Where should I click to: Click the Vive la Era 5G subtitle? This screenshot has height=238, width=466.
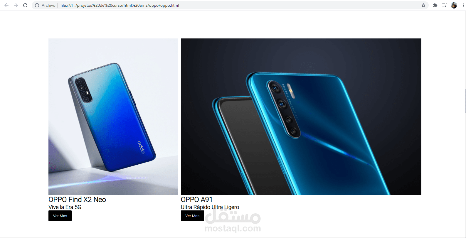[x=65, y=207]
